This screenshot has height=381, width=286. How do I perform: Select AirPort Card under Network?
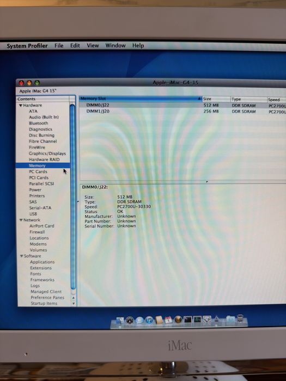[42, 226]
